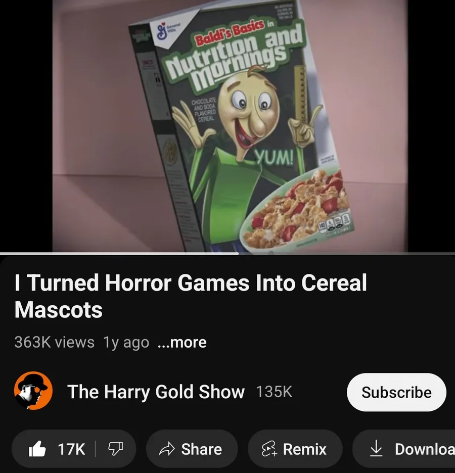Expand description via ...more
Viewport: 455px width, 473px height.
(182, 343)
